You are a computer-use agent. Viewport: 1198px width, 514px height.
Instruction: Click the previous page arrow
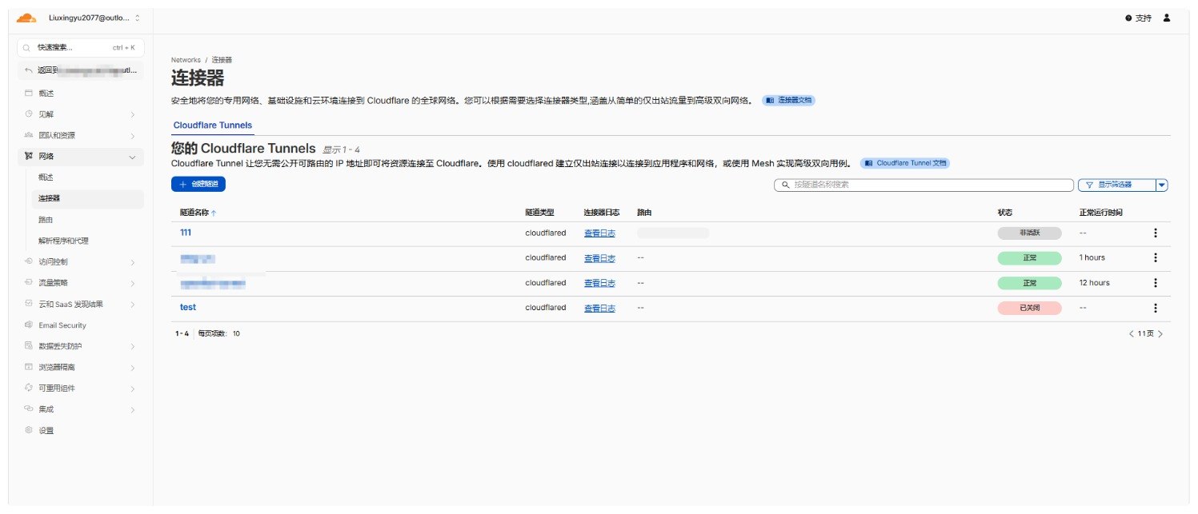tap(1132, 333)
